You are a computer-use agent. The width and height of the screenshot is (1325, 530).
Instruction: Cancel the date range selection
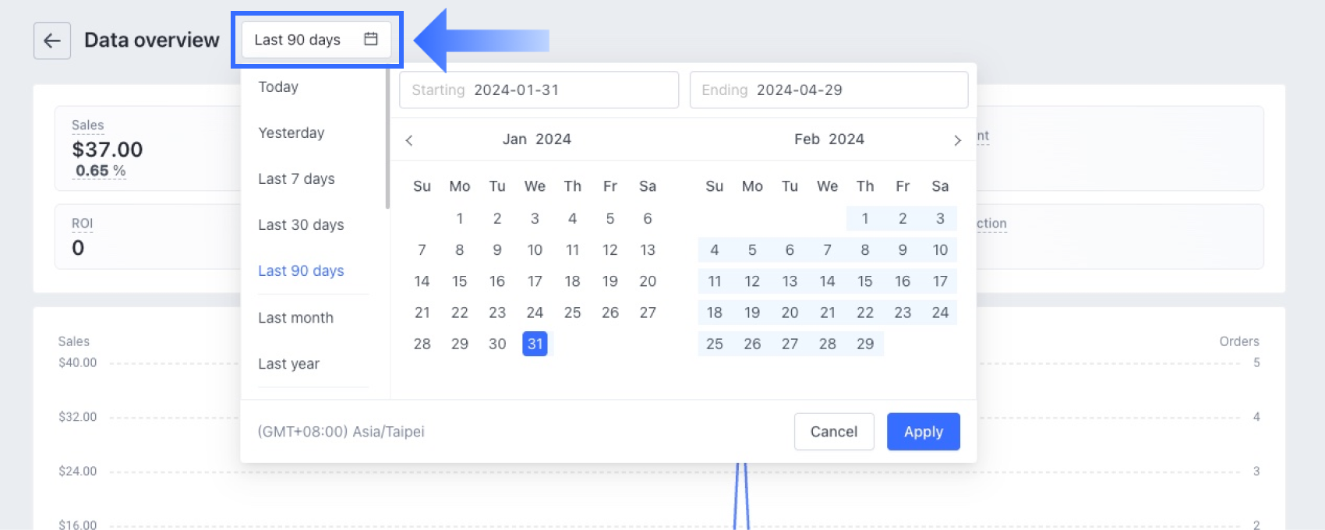point(833,432)
